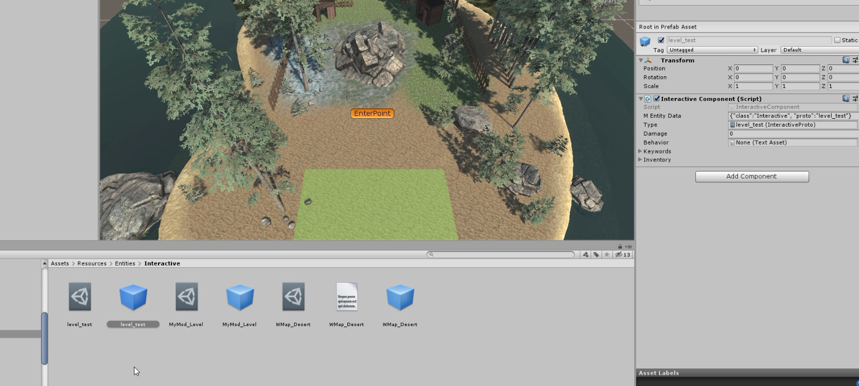
Task: Click the Project folder tree scrollbar thumb
Action: [45, 338]
